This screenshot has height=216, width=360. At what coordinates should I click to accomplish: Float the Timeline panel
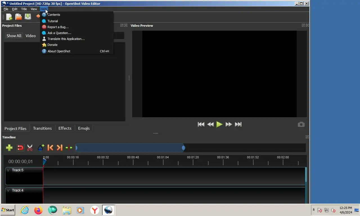(x=307, y=137)
